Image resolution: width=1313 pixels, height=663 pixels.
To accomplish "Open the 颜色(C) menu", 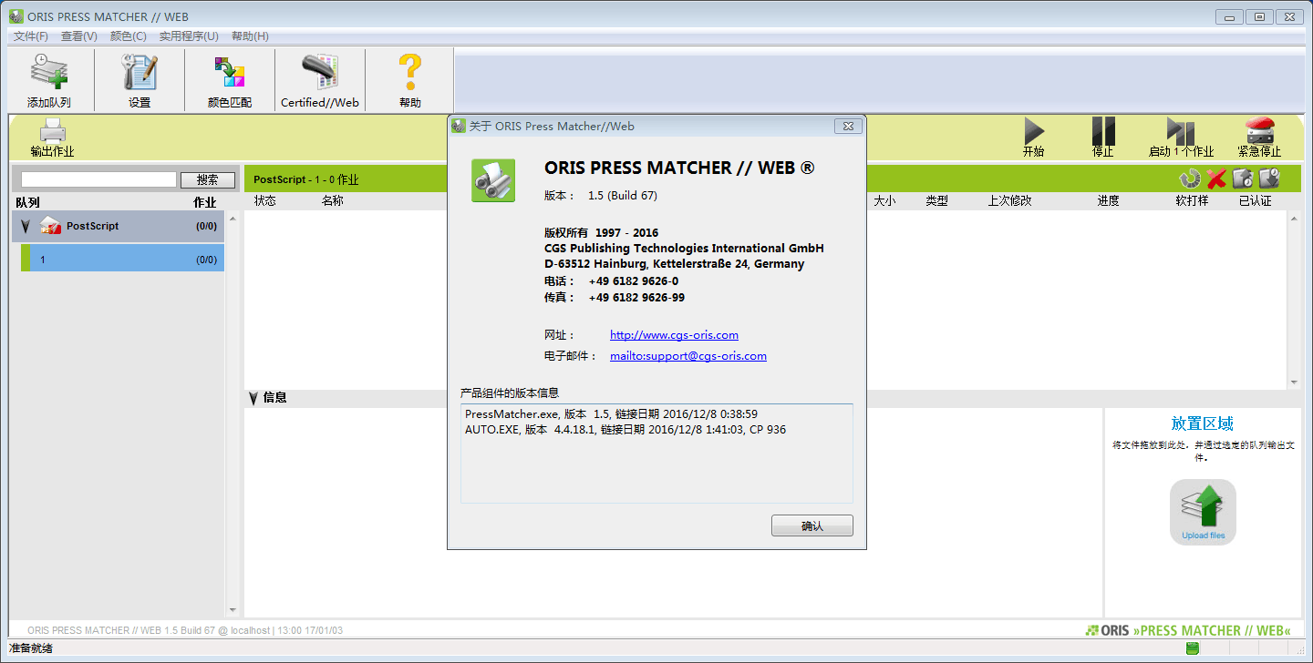I will point(129,36).
